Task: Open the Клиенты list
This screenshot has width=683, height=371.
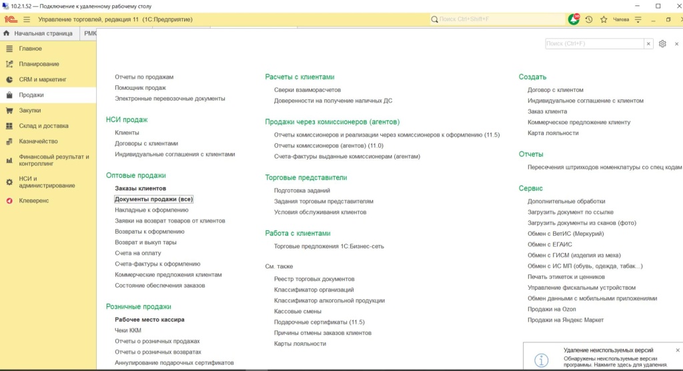Action: point(127,133)
